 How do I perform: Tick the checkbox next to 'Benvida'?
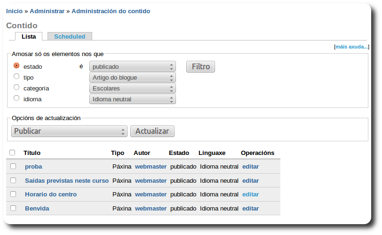(13, 208)
